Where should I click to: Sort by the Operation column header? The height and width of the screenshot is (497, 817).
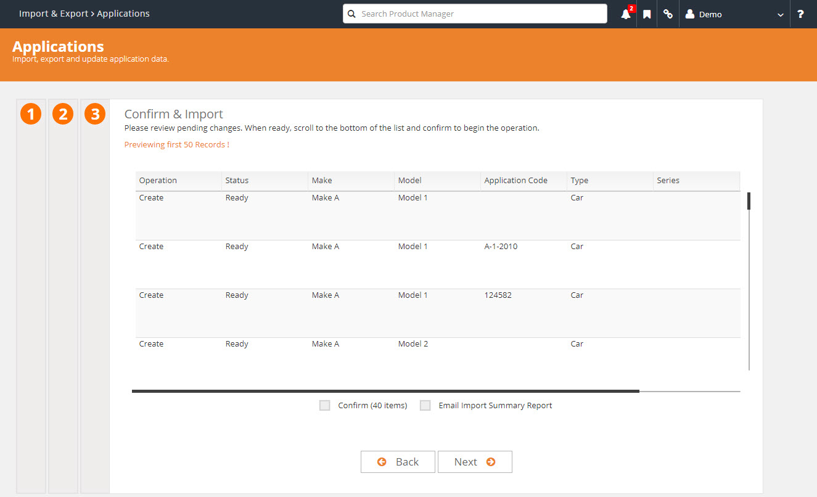click(x=179, y=181)
